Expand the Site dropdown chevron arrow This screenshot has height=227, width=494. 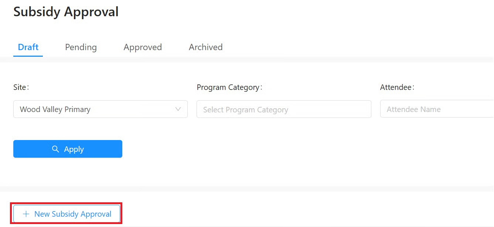coord(178,109)
